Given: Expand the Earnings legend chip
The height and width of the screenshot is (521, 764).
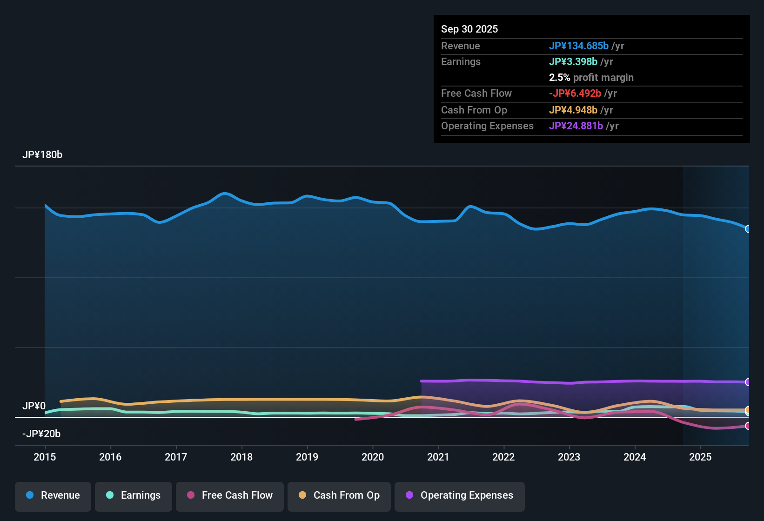Looking at the screenshot, I should click(133, 495).
